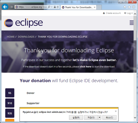
Task: Click the scrollbar down arrow
Action: 135,118
